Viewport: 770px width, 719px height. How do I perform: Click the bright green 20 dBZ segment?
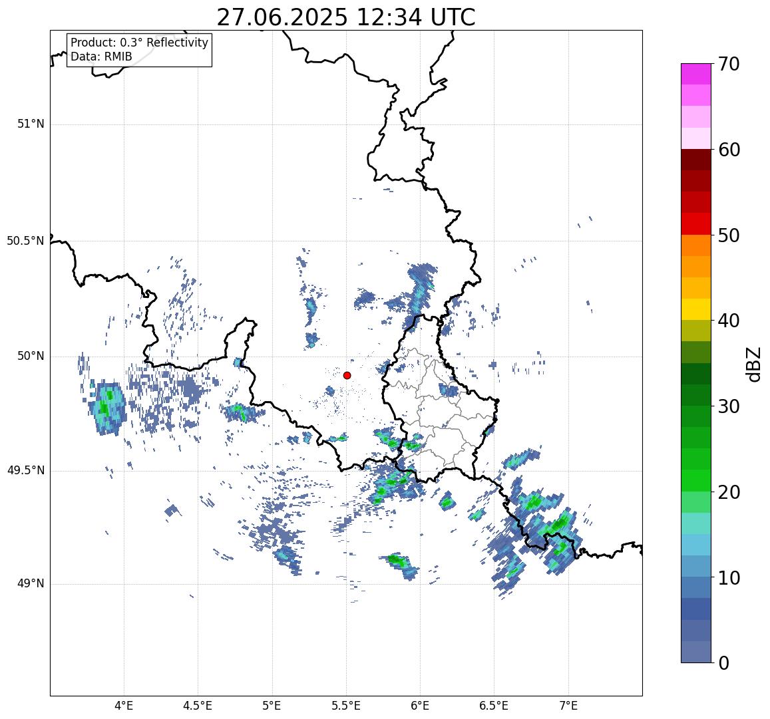tap(696, 481)
